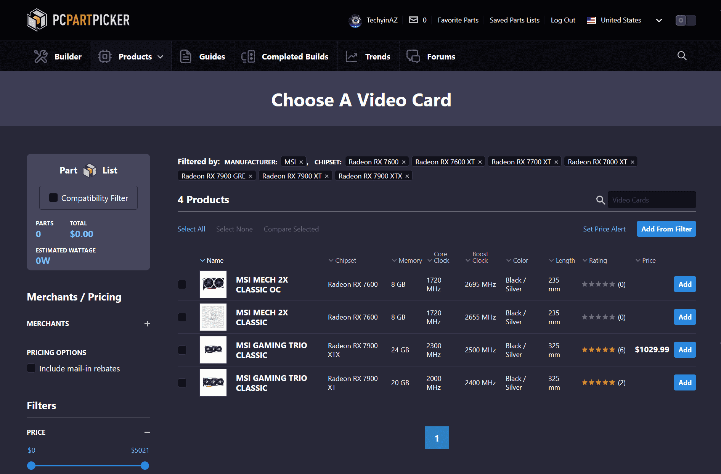
Task: Click the Forums chat bubbles icon
Action: pyautogui.click(x=413, y=56)
